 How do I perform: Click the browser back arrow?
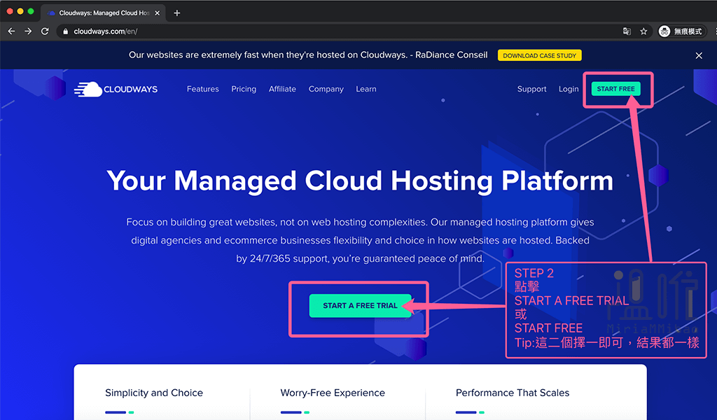click(x=11, y=31)
